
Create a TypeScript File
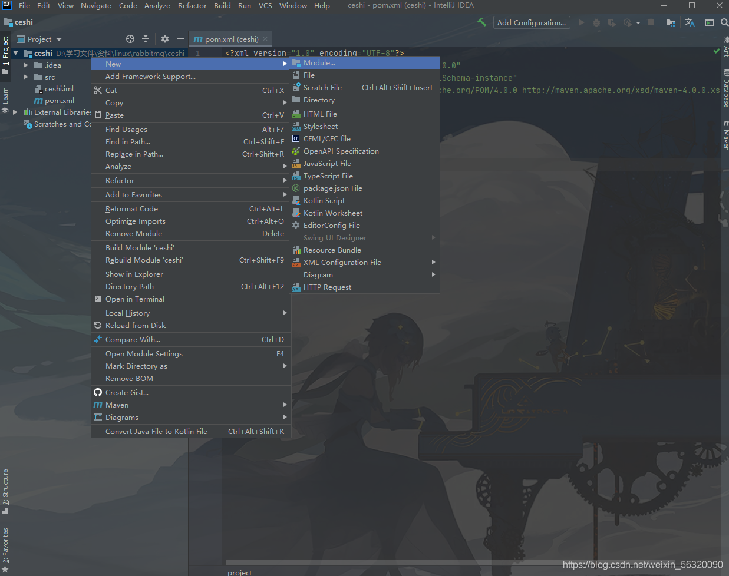(365, 176)
